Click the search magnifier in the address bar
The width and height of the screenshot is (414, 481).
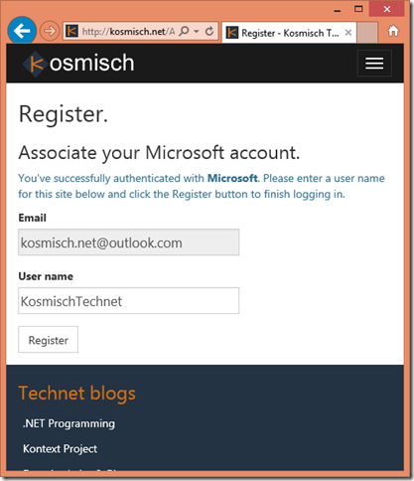pos(184,31)
